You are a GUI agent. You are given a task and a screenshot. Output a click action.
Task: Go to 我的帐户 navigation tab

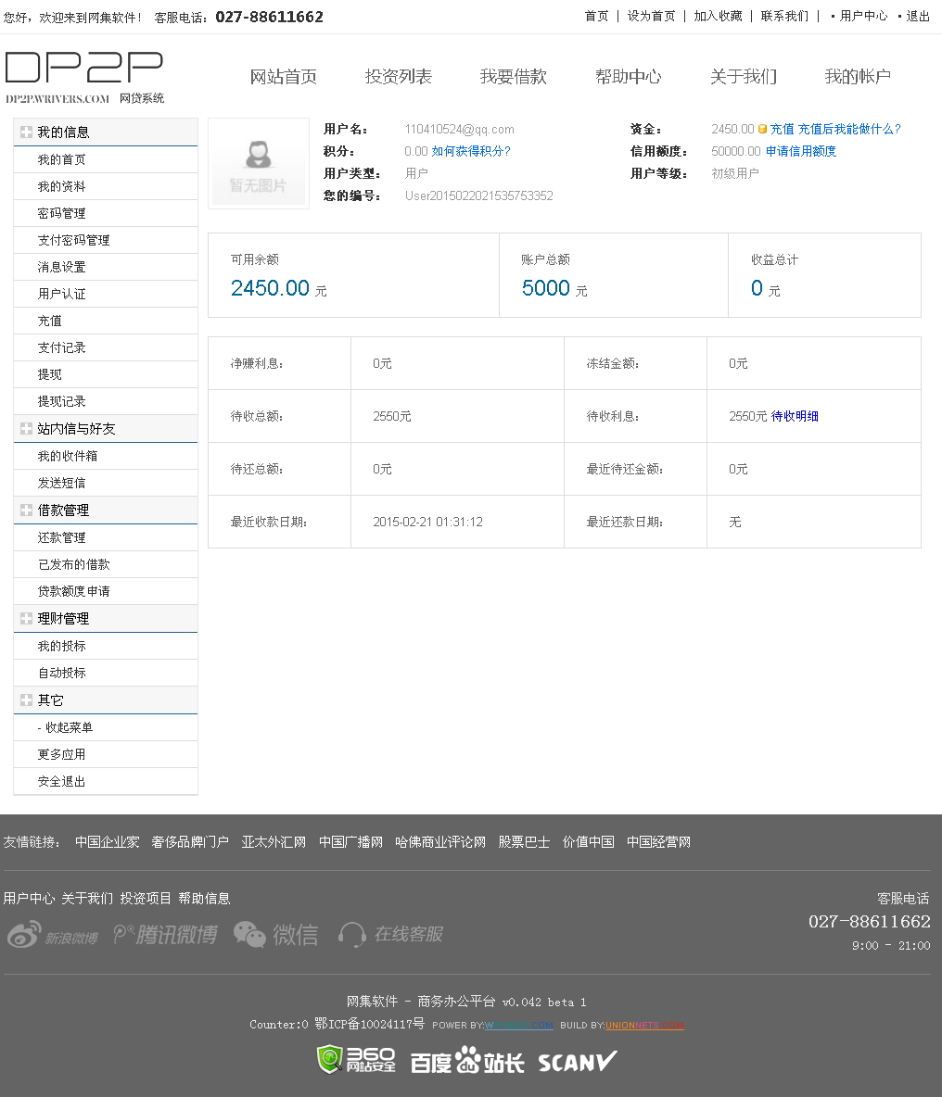(x=858, y=77)
